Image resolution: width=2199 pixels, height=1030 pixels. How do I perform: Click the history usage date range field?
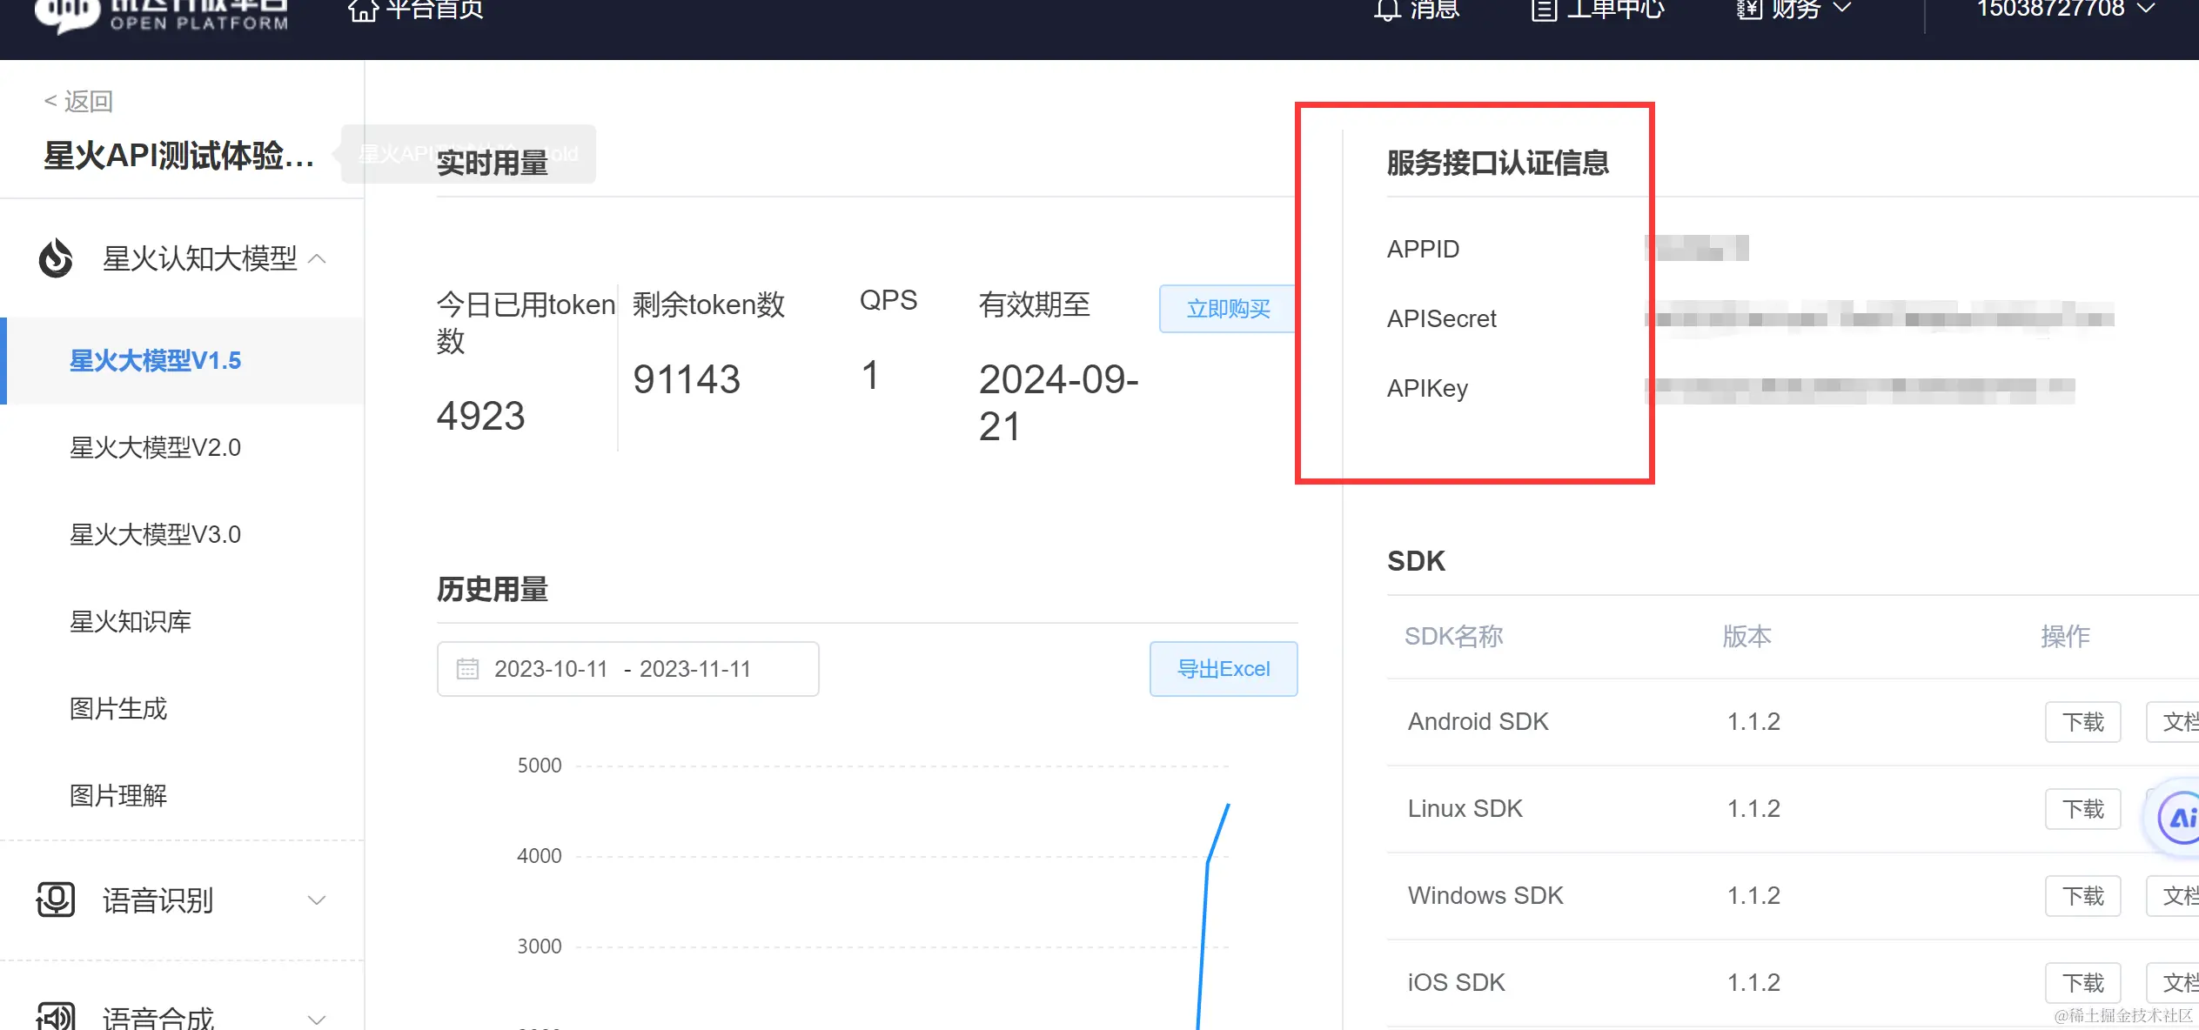pyautogui.click(x=628, y=668)
